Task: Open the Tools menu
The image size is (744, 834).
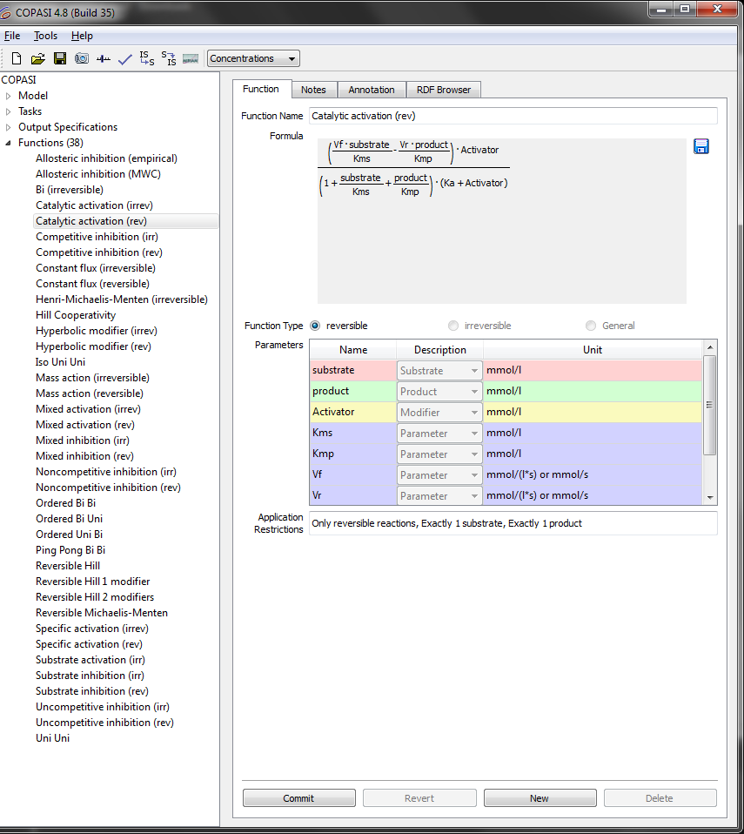Action: click(x=45, y=36)
